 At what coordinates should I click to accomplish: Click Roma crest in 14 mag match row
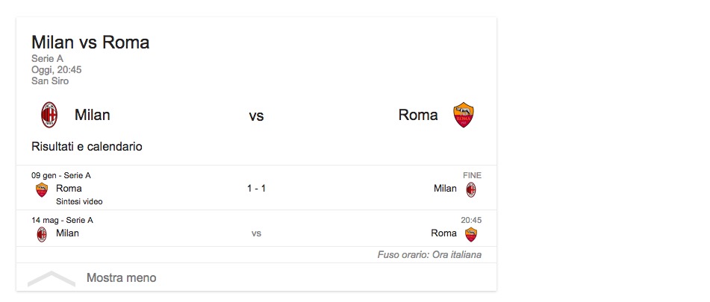(x=471, y=234)
